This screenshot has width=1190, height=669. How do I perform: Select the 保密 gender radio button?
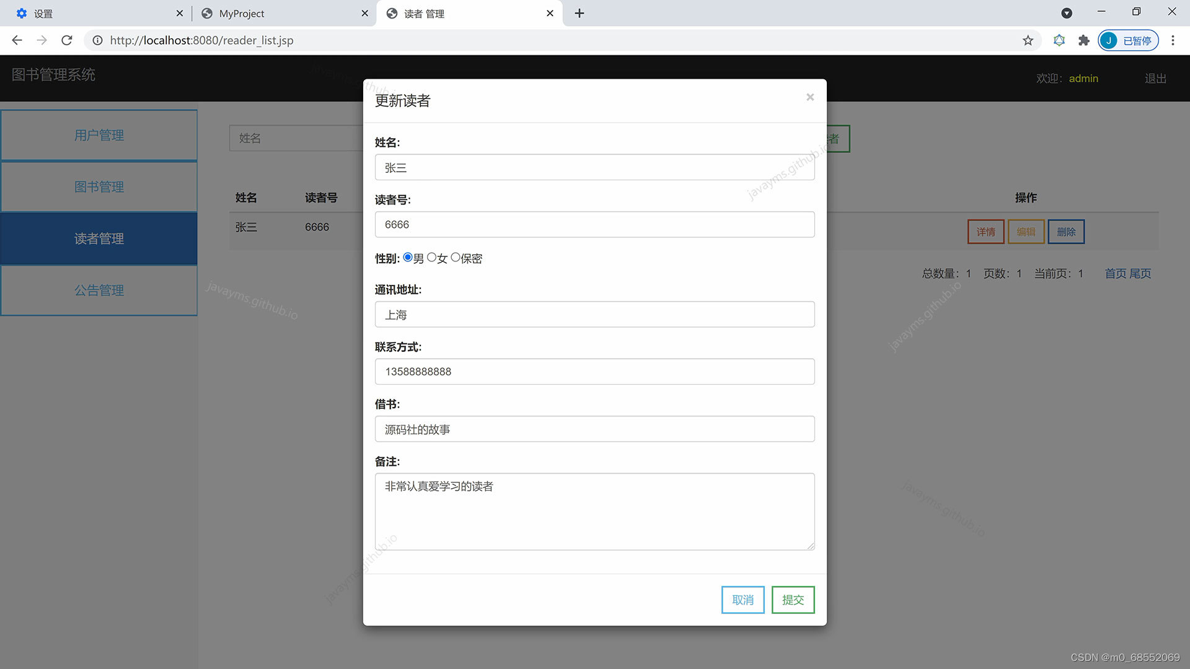tap(456, 258)
